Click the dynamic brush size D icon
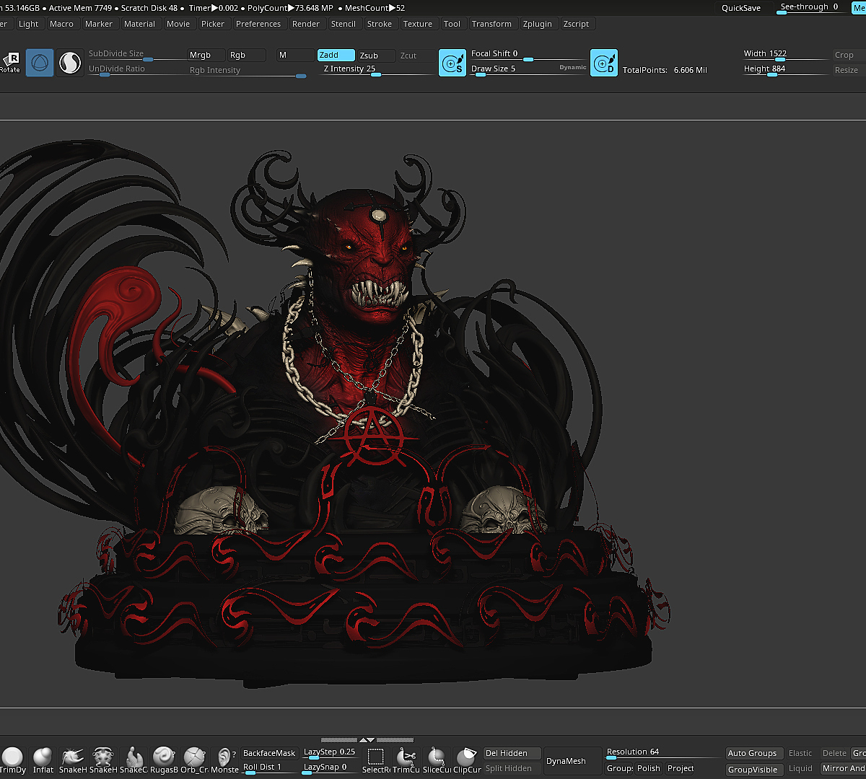Viewport: 866px width, 779px height. [x=604, y=63]
